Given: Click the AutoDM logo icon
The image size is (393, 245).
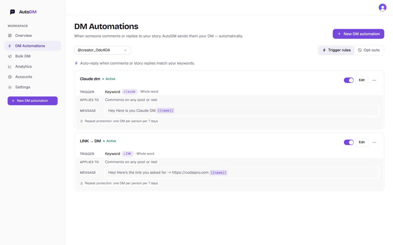Looking at the screenshot, I should 12,12.
